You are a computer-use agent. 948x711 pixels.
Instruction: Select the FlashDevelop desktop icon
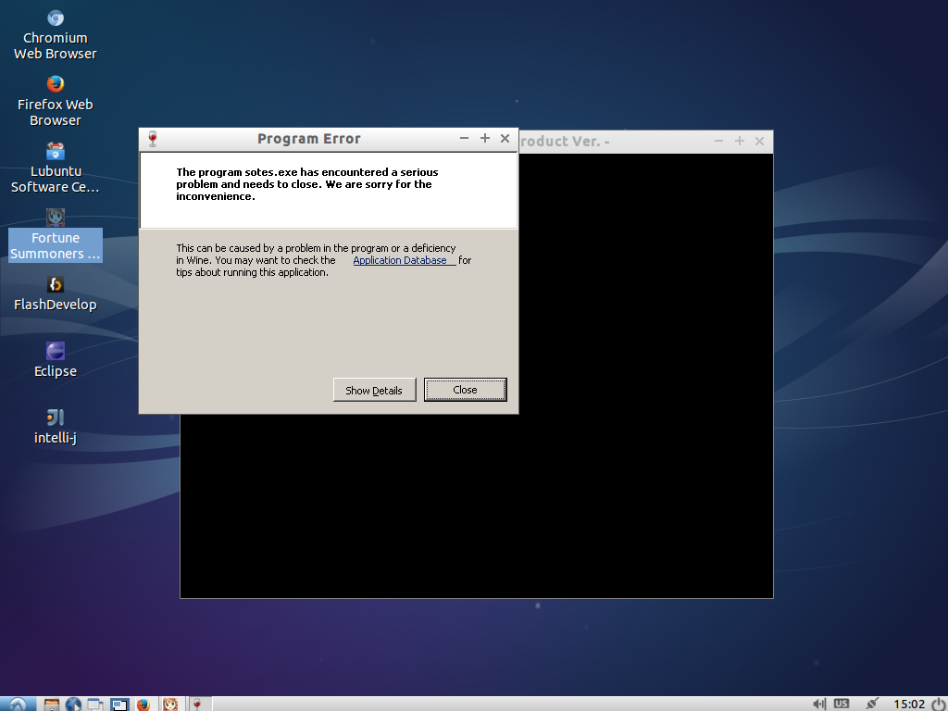tap(55, 293)
